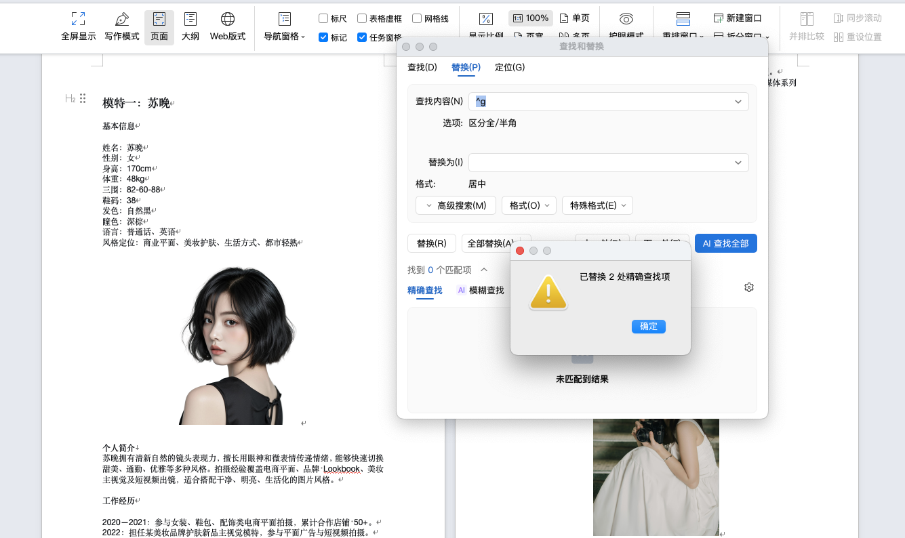Click the replace with (替换为) input field
Viewport: 905px width, 538px height.
point(609,163)
